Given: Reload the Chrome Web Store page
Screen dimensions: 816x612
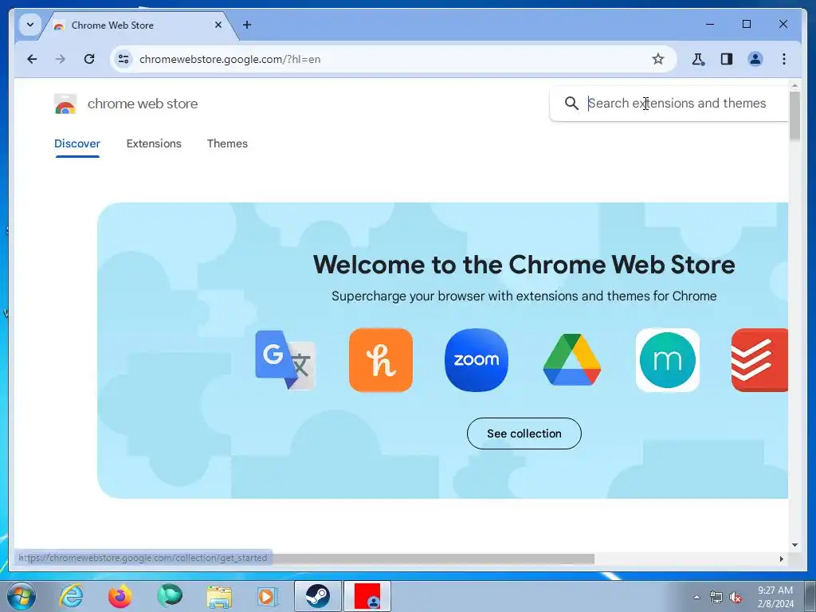Looking at the screenshot, I should [89, 59].
